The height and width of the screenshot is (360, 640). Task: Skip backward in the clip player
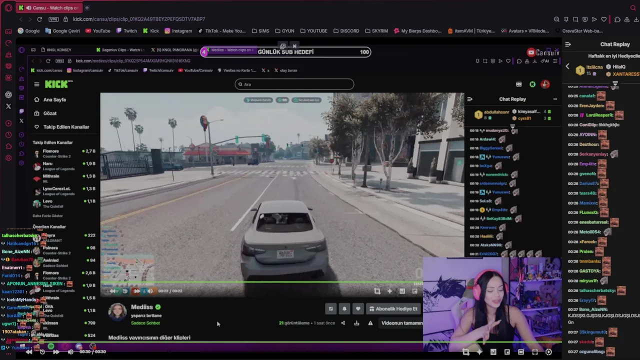coord(29,352)
